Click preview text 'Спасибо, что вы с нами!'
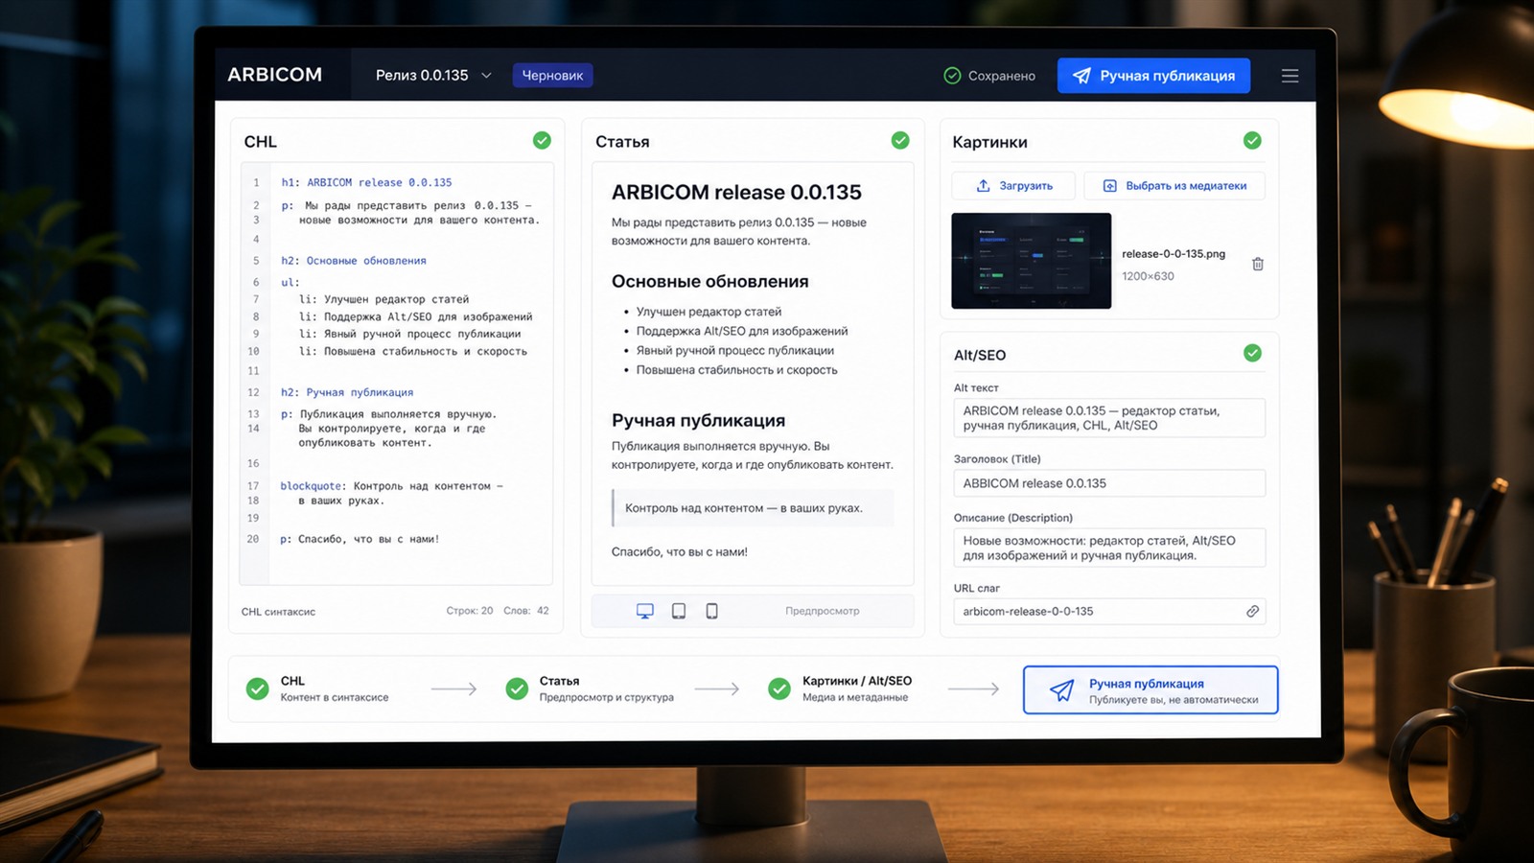The image size is (1534, 863). [x=680, y=551]
